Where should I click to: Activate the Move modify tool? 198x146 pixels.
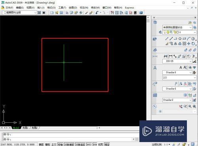pos(189,43)
